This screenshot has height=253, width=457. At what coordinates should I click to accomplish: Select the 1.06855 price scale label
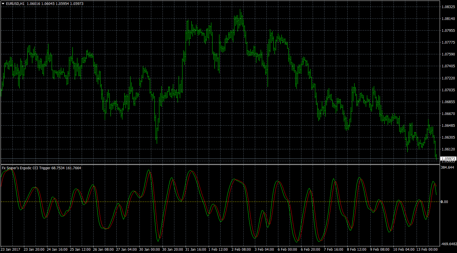[448, 102]
